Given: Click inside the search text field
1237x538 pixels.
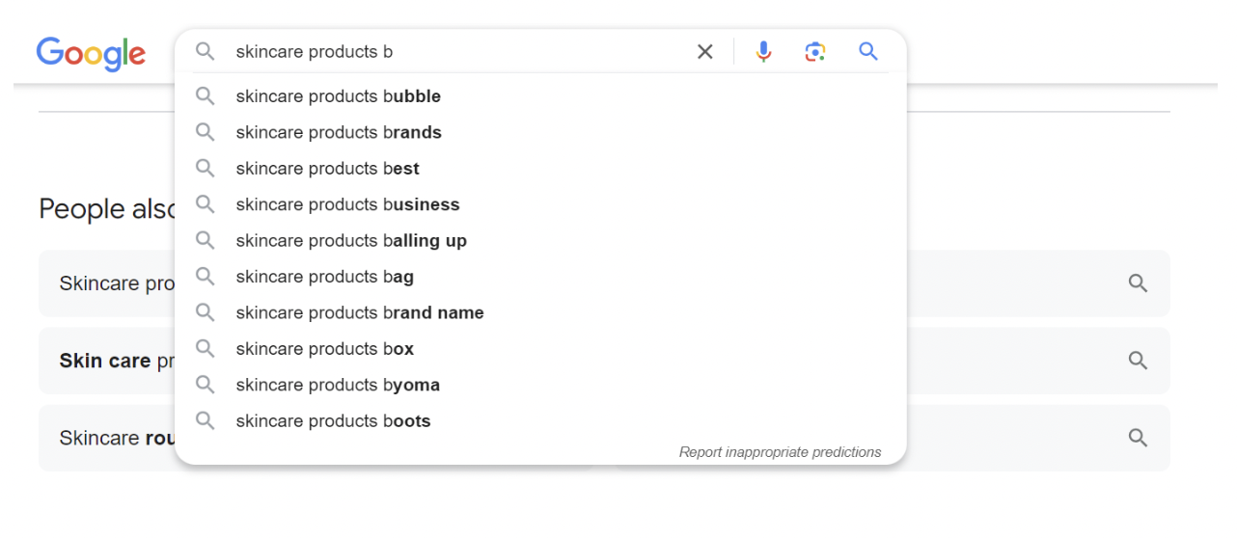Looking at the screenshot, I should click(454, 52).
